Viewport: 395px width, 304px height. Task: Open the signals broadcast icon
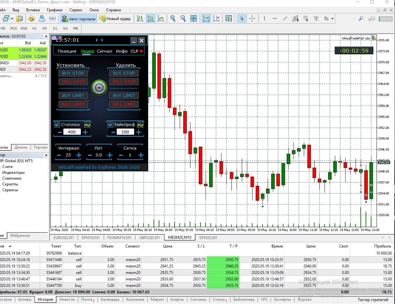pyautogui.click(x=52, y=18)
